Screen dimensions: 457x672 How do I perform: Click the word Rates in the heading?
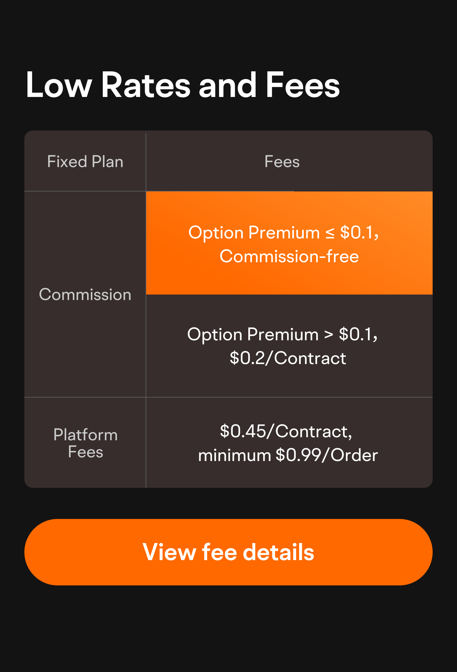click(146, 85)
